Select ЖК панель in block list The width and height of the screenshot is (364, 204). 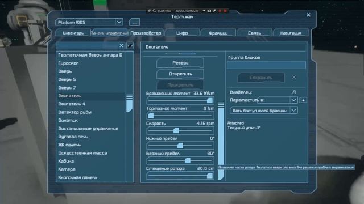pyautogui.click(x=90, y=145)
